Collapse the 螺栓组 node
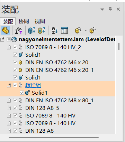The width and height of the screenshot is (125, 142). coord(9,85)
